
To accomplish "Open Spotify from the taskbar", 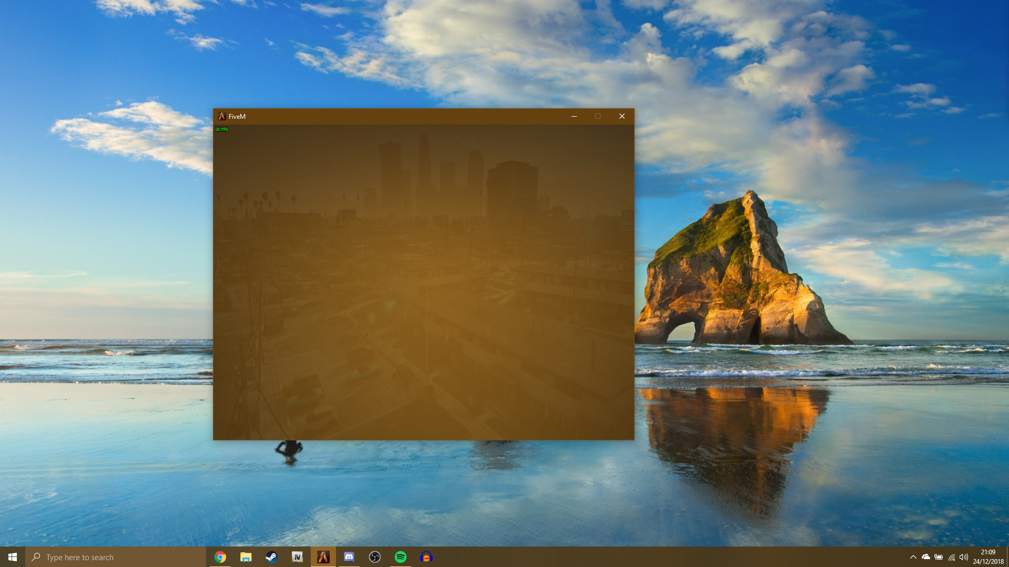I will [401, 557].
